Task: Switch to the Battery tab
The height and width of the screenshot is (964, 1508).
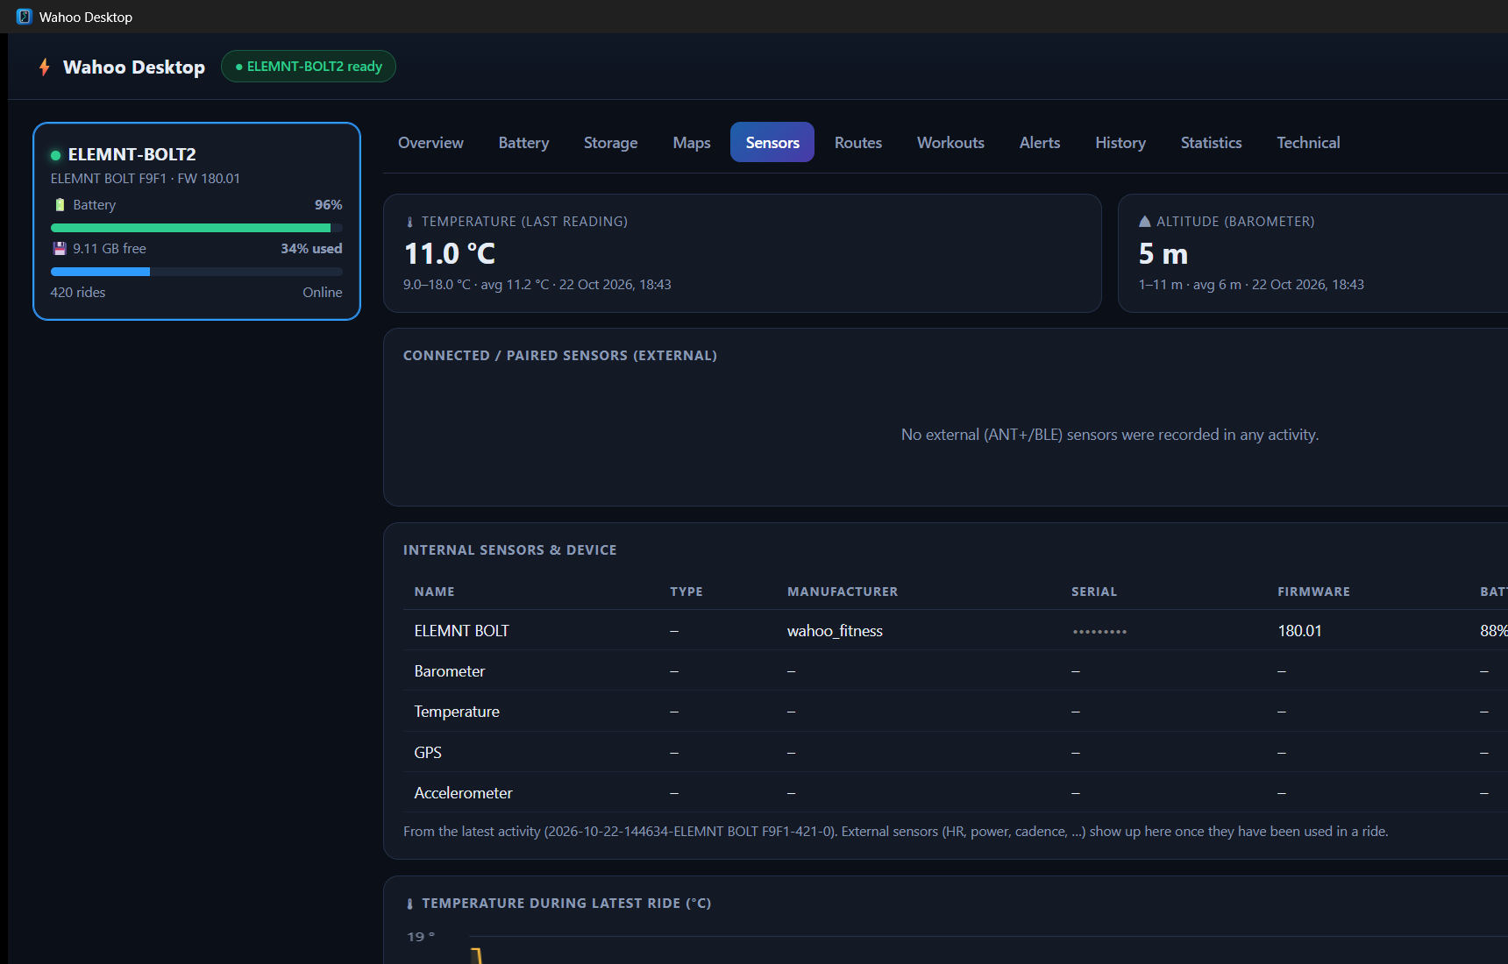Action: 523,143
